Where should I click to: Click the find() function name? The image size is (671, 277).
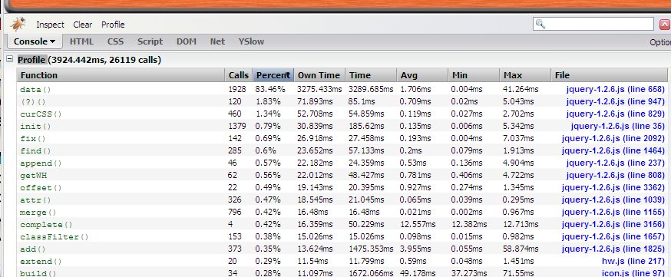click(x=35, y=151)
